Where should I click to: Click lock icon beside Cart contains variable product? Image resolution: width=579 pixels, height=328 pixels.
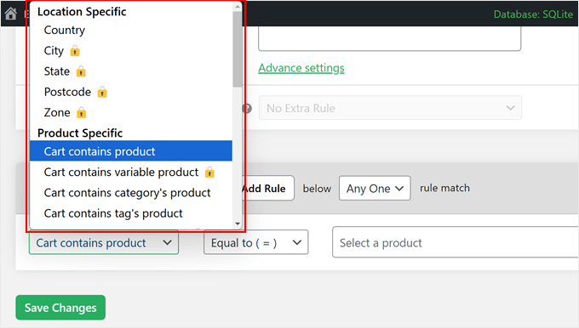click(209, 172)
